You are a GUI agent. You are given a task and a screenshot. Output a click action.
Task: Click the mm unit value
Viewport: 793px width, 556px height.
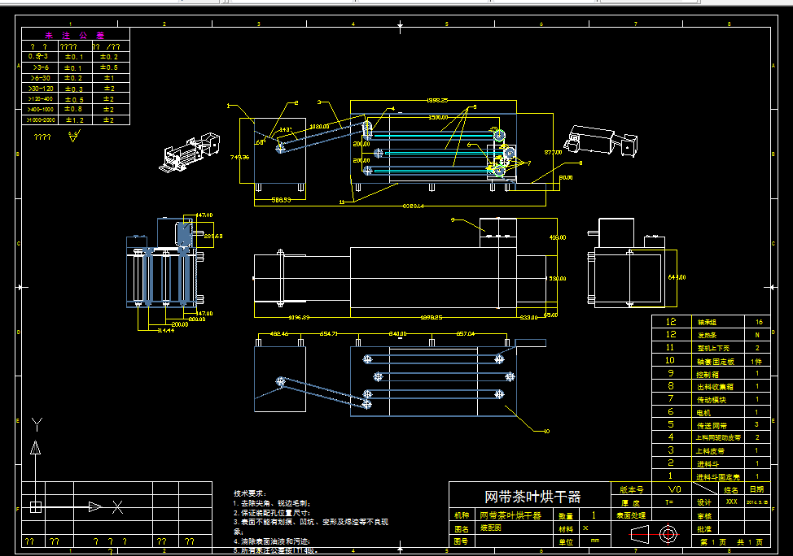[x=594, y=541]
